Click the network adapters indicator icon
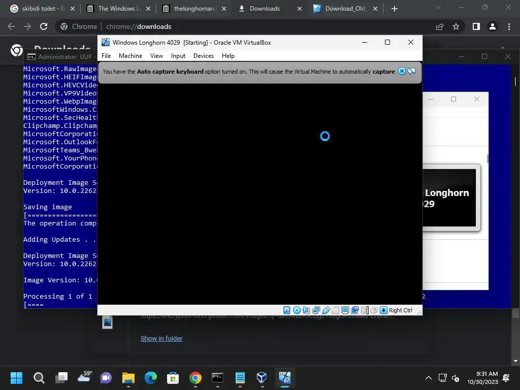 316,310
